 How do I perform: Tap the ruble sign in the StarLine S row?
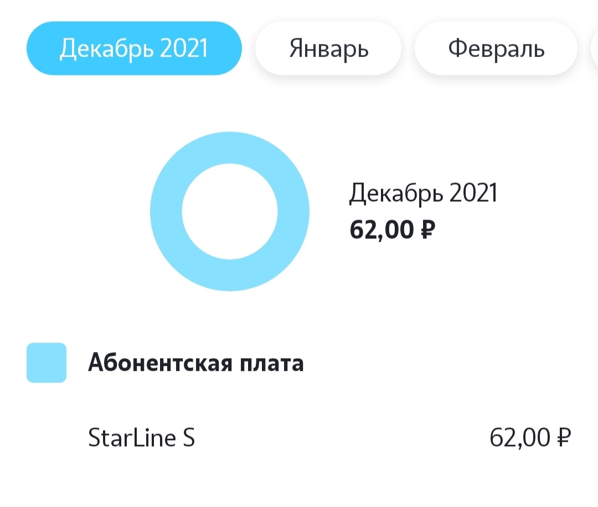(x=563, y=439)
